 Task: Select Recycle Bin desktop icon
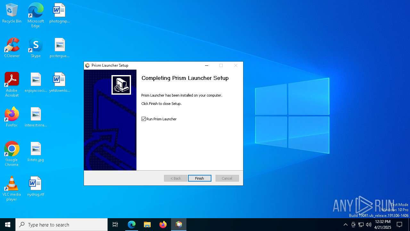point(12,13)
